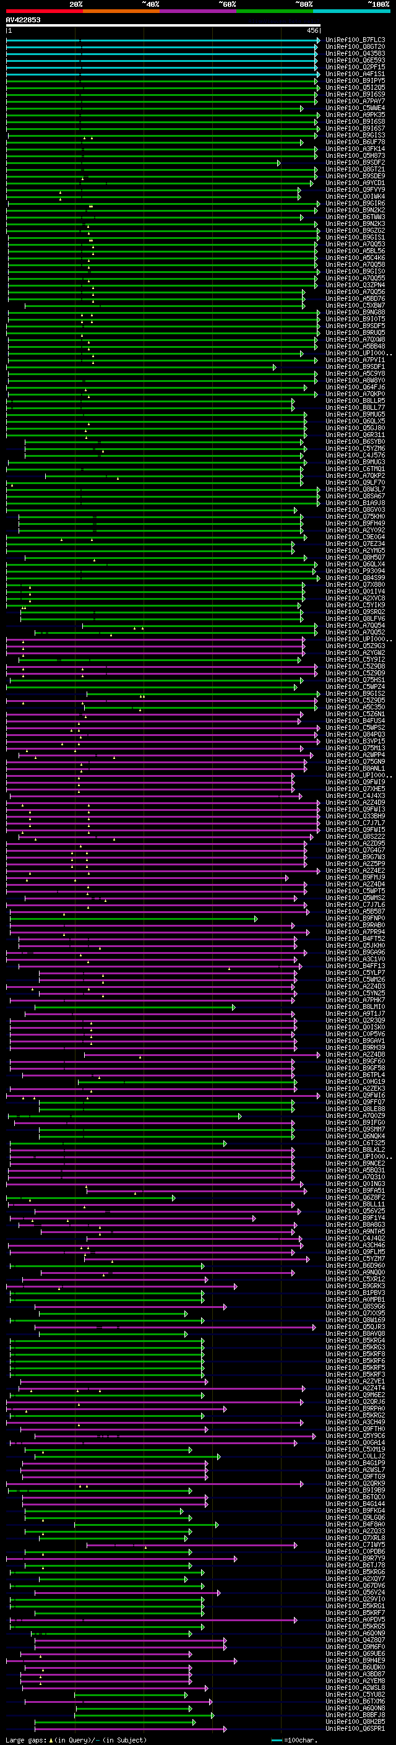Select the UniRef100_A7QQ52 label
396x1745 pixels.
pos(355,632)
